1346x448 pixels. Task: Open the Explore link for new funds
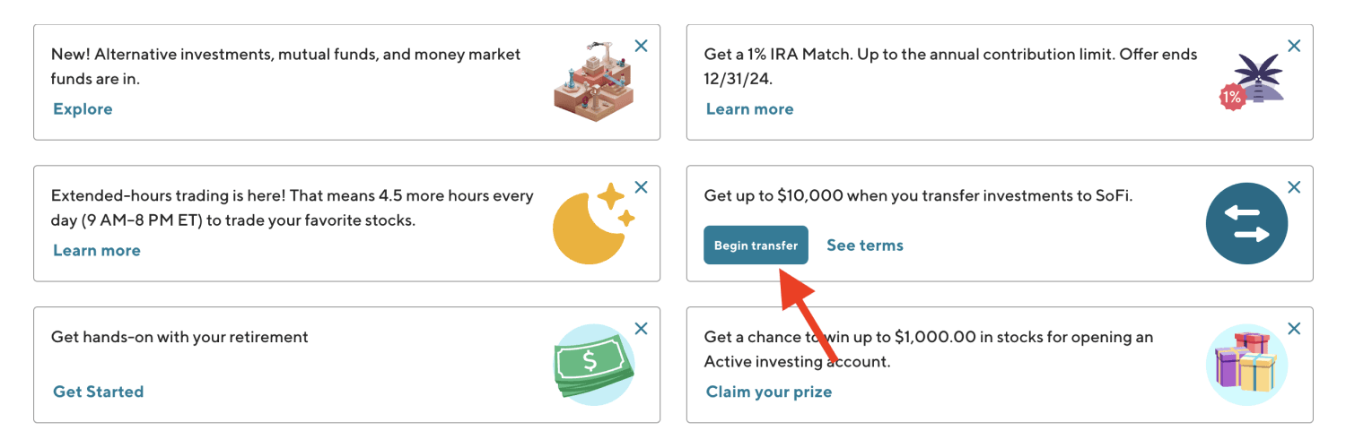[83, 109]
